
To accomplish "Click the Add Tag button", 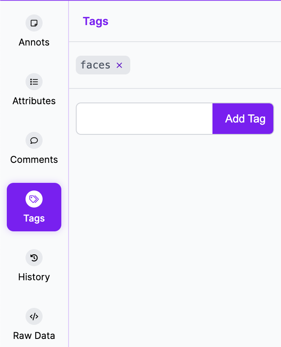I will 243,119.
